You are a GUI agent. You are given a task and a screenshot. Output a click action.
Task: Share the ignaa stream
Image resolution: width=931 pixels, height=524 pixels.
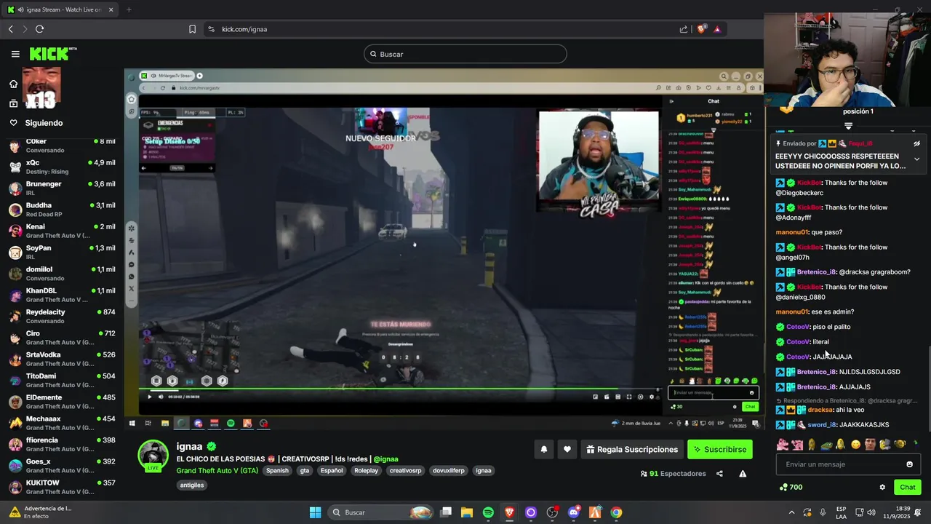(x=719, y=474)
